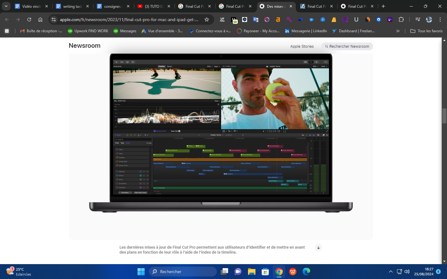Open the tab search dropdown arrow
Image resolution: width=447 pixels, height=279 pixels.
(6, 6)
